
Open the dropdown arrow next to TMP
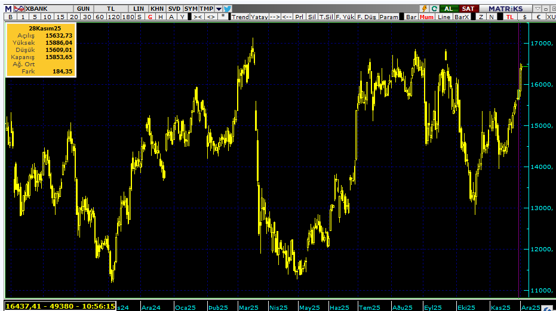(219, 8)
